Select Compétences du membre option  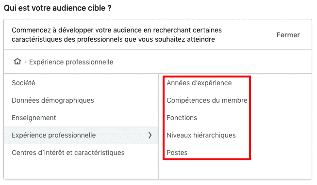pos(207,100)
